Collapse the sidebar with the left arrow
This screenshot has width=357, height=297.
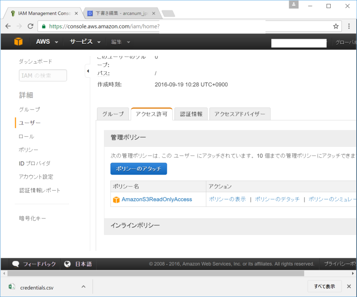point(87,71)
